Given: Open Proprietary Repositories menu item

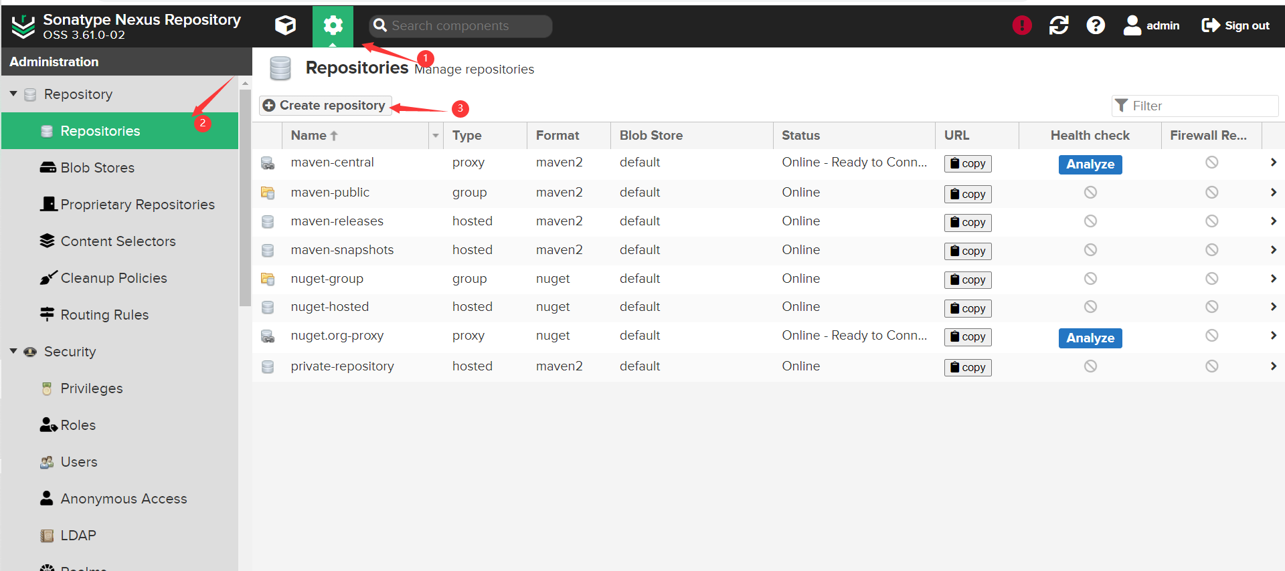Looking at the screenshot, I should tap(120, 205).
